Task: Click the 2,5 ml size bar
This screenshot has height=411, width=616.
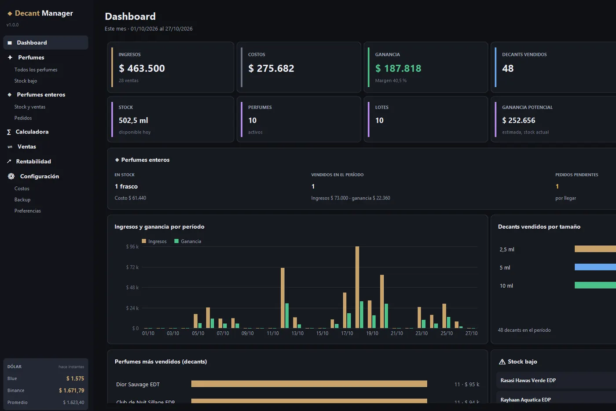Action: point(595,249)
